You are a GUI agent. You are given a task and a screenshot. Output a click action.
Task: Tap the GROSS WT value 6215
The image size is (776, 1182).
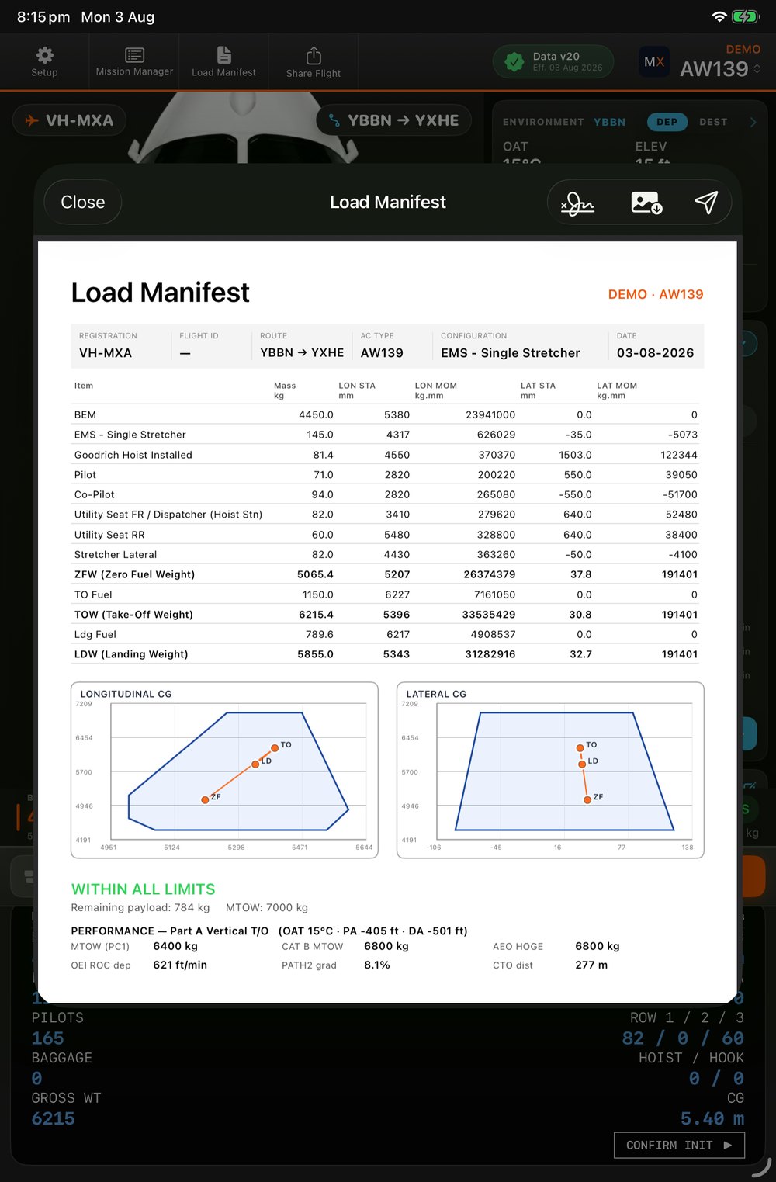(54, 1118)
